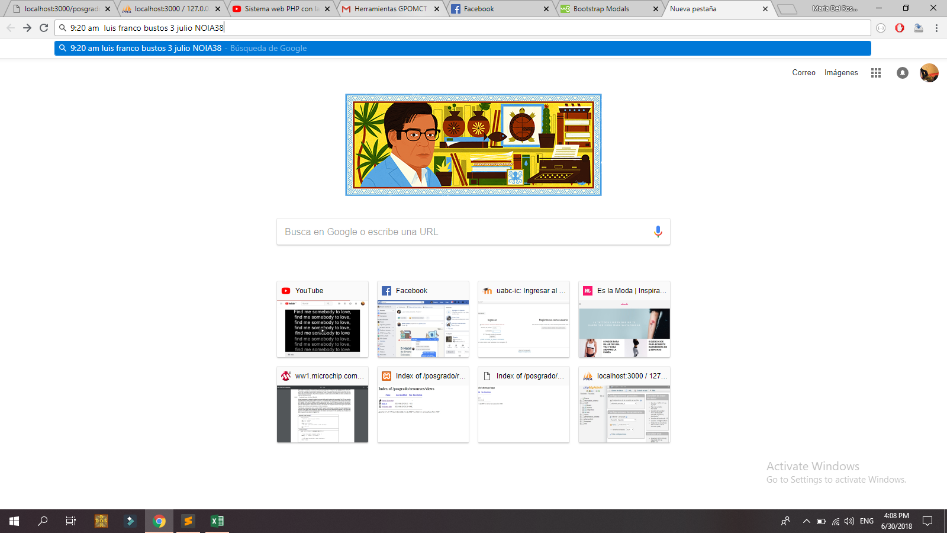947x533 pixels.
Task: Click the reload page icon
Action: (44, 28)
